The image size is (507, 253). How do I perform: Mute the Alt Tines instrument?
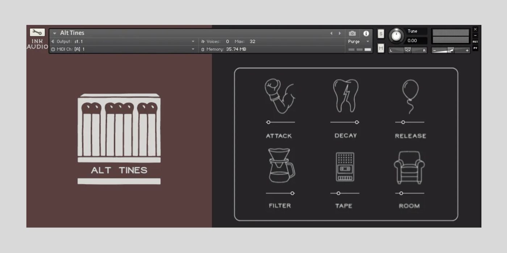click(381, 48)
